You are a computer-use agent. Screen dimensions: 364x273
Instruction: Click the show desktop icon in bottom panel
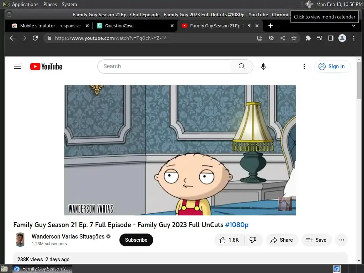tap(4, 269)
